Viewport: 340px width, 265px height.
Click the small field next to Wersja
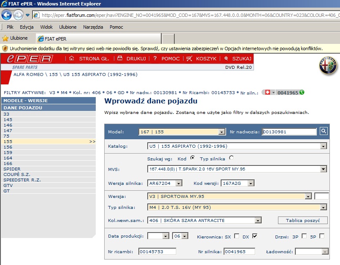pos(321,196)
